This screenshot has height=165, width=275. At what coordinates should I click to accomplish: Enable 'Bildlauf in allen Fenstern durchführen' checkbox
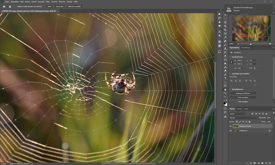(x=17, y=6)
